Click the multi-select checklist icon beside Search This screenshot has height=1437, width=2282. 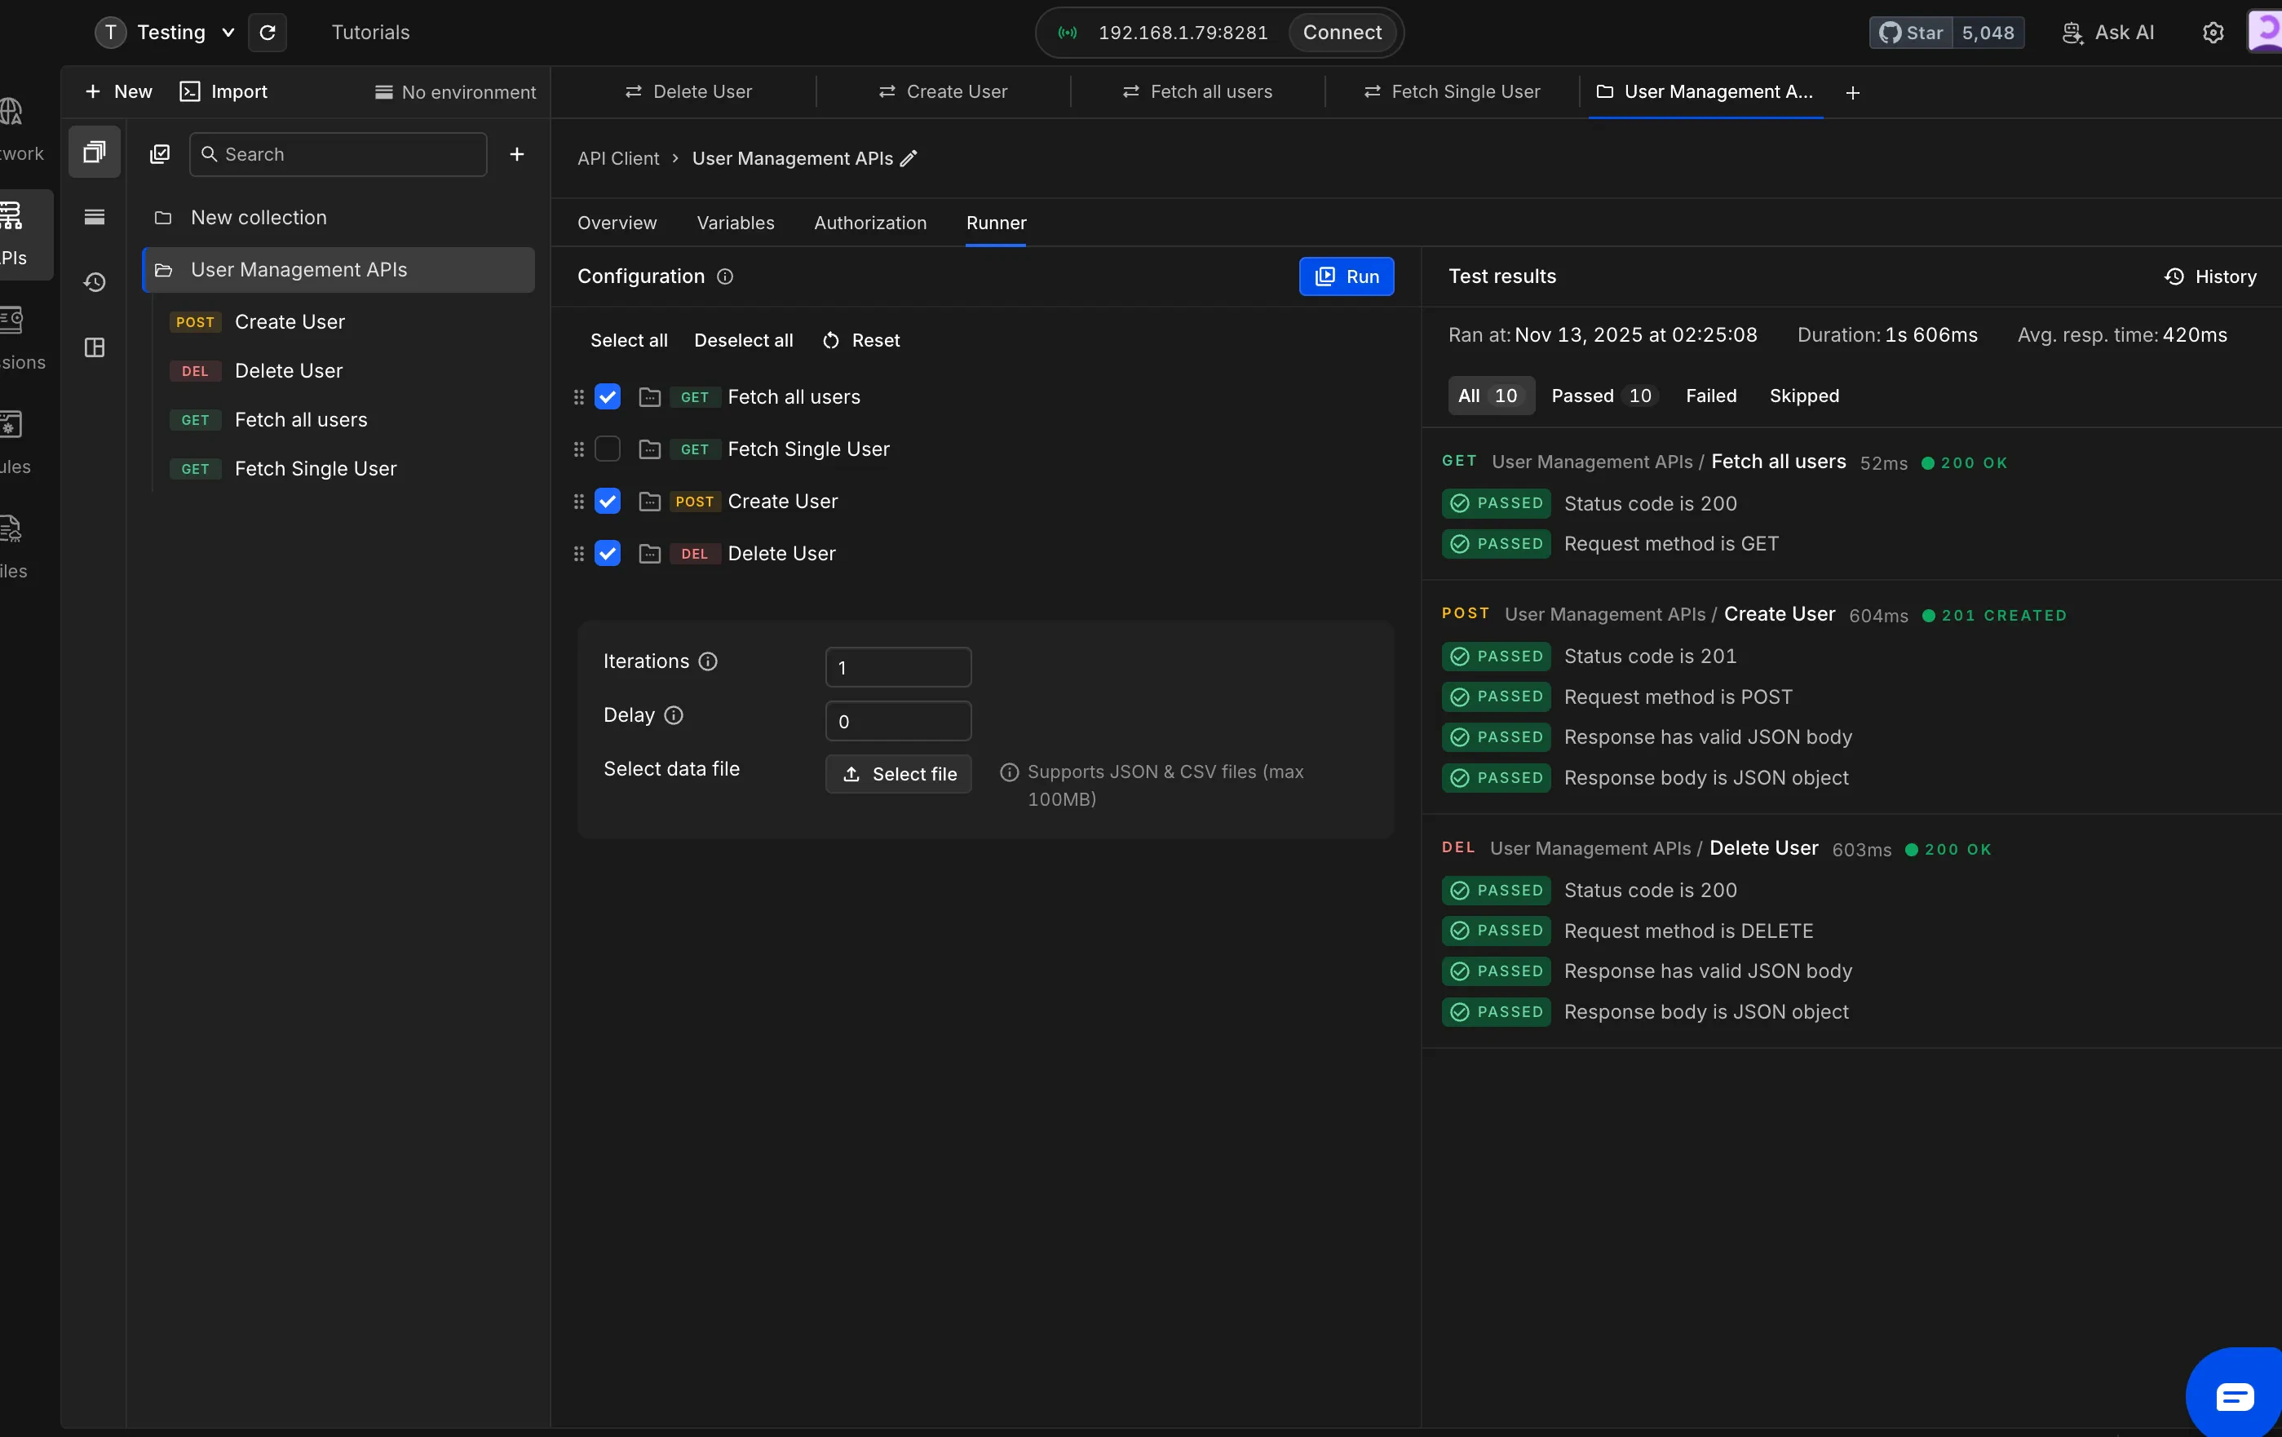160,153
